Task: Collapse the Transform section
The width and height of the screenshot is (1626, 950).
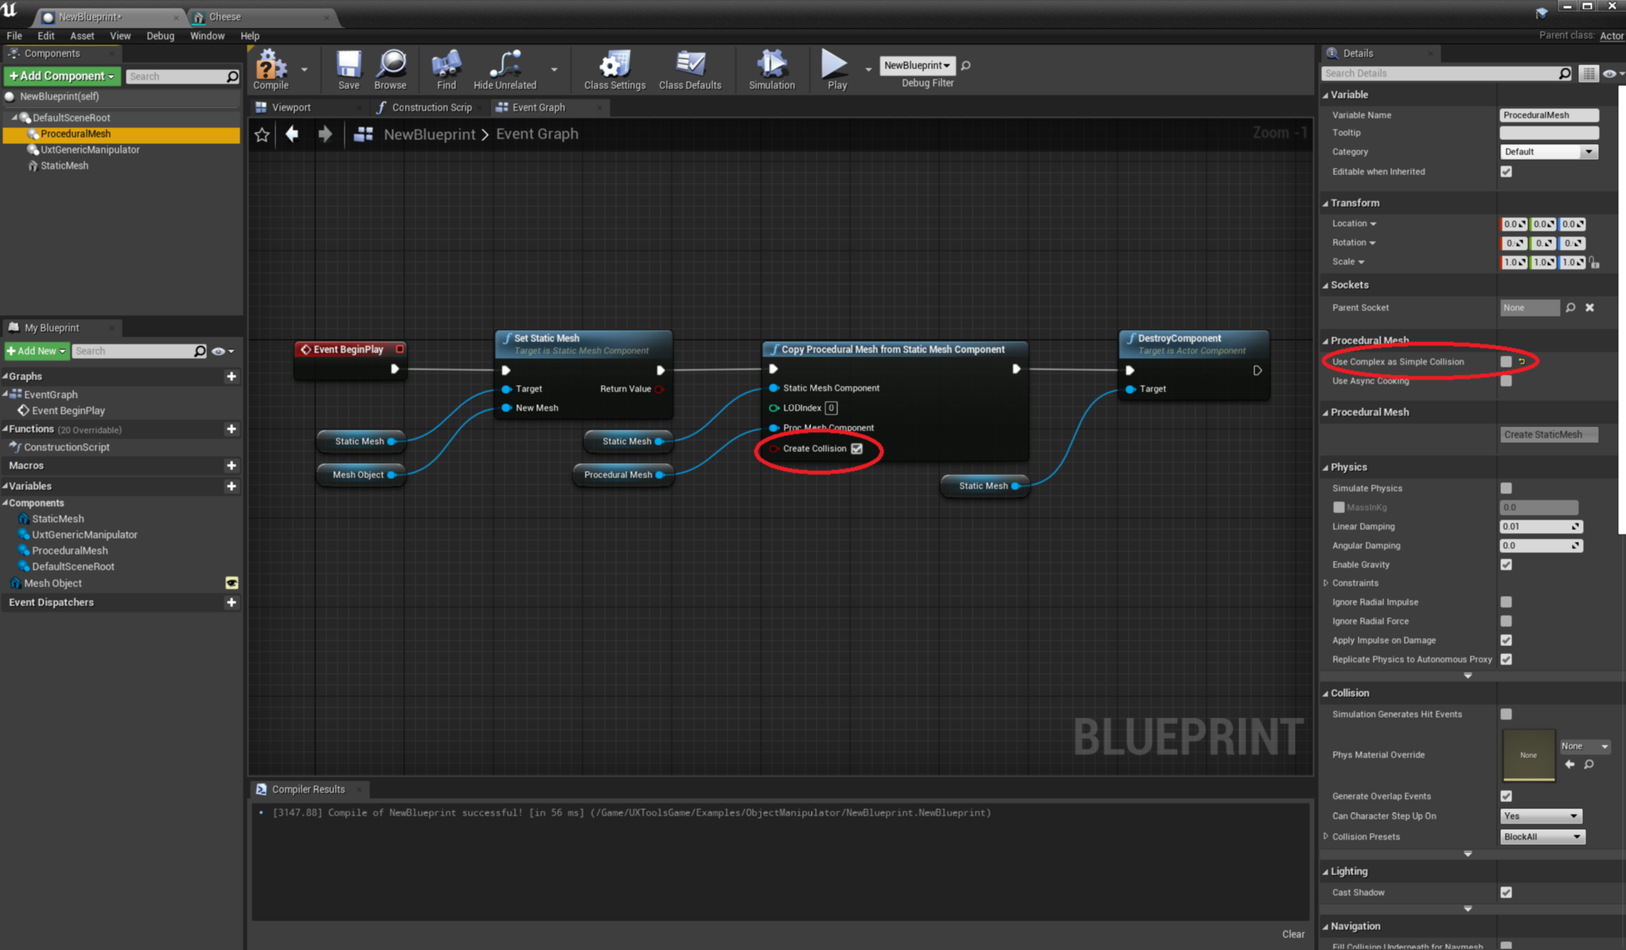Action: tap(1328, 203)
